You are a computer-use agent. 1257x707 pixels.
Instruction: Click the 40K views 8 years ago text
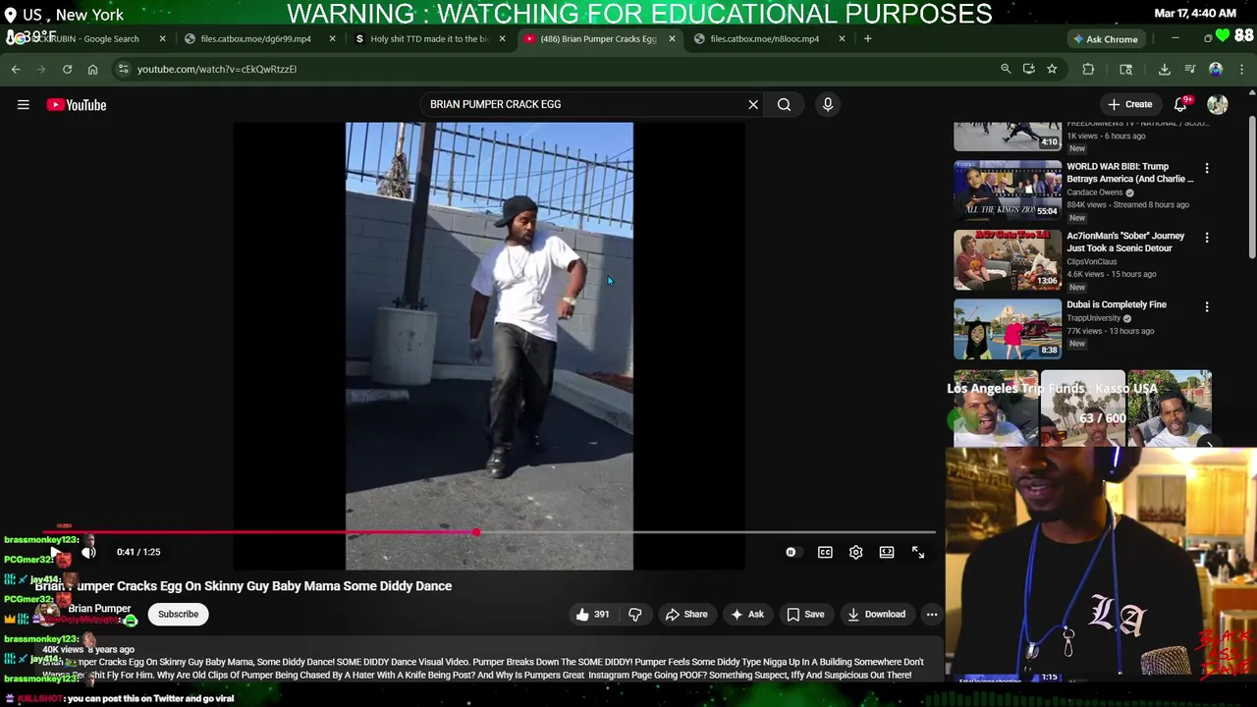pos(88,649)
